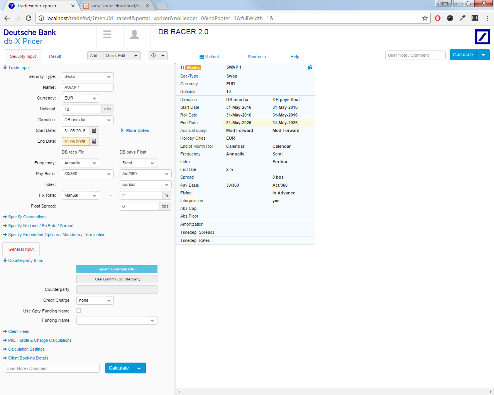Expand the More Dates section
The image size is (494, 395).
[137, 131]
